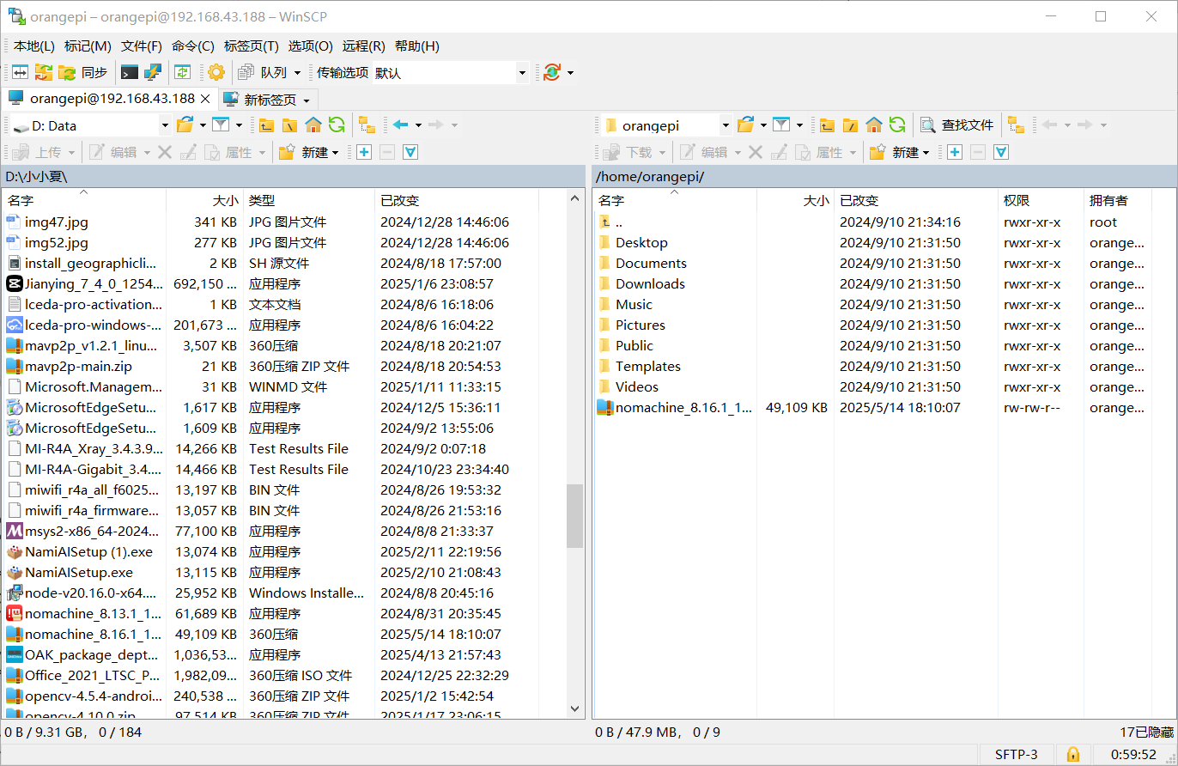The image size is (1178, 766).
Task: Open the terminal console icon
Action: [x=130, y=73]
